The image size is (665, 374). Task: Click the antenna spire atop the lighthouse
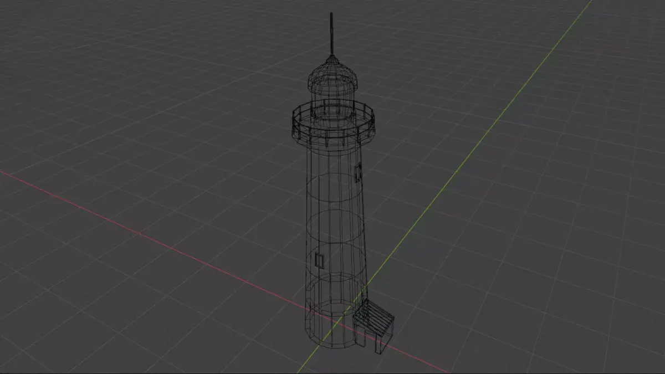[x=331, y=34]
